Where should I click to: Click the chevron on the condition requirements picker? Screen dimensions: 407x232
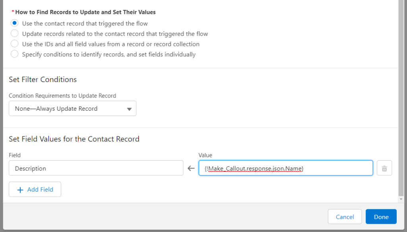click(129, 108)
